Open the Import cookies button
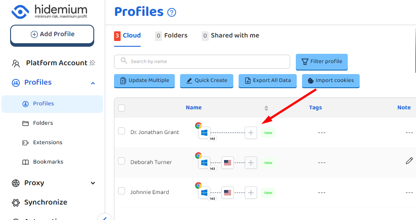The image size is (416, 220). tap(331, 81)
